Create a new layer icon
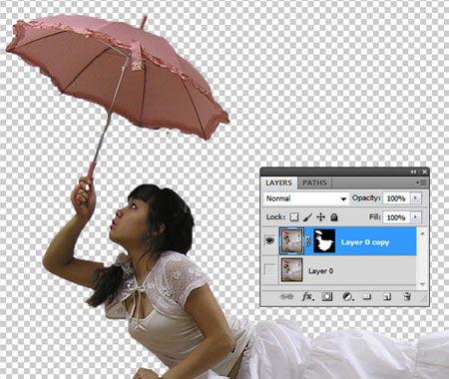Screen dimensions: 449x379 (x=387, y=296)
